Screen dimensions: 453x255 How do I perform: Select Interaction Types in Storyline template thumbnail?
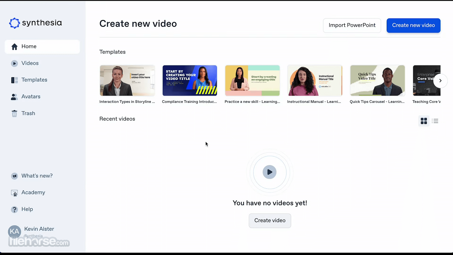(127, 80)
